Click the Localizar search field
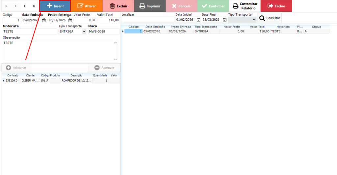Image resolution: width=337 pixels, height=175 pixels. [x=147, y=20]
